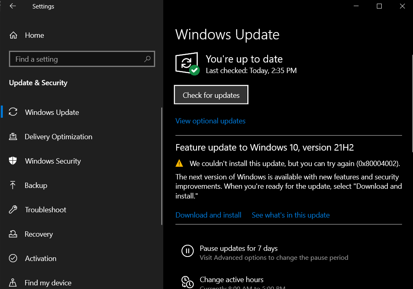Viewport: 413px width, 289px height.
Task: Go back with the Settings back arrow
Action: (13, 6)
